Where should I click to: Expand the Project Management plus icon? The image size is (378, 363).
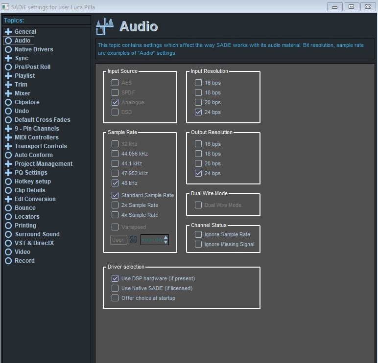[x=8, y=164]
